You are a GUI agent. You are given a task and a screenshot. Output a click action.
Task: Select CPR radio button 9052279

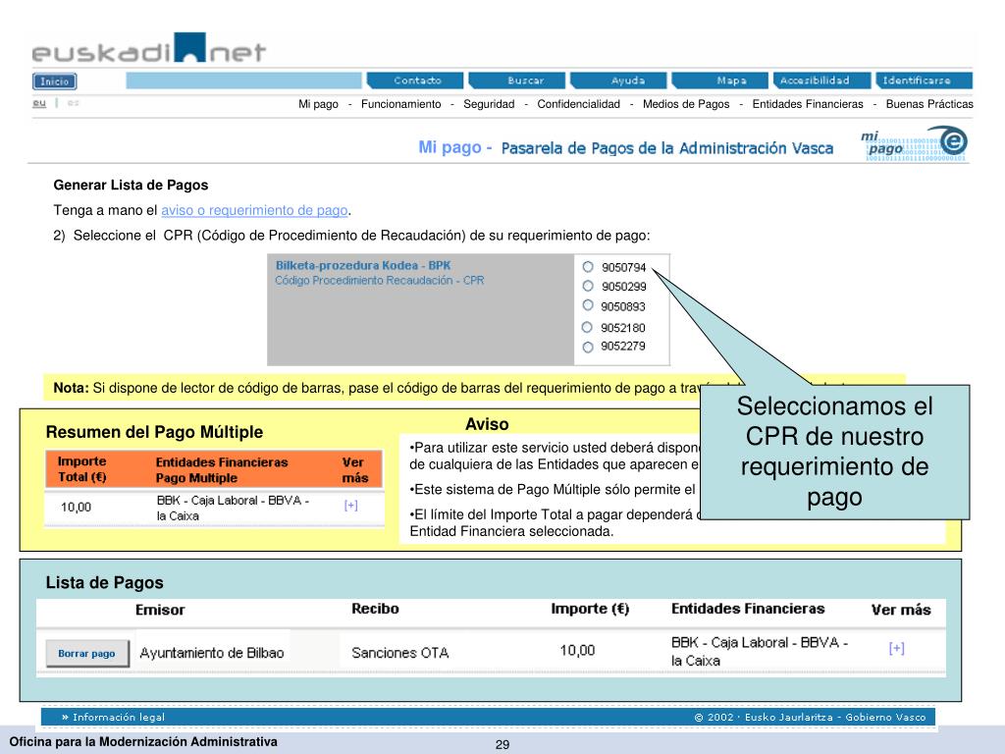[x=588, y=347]
